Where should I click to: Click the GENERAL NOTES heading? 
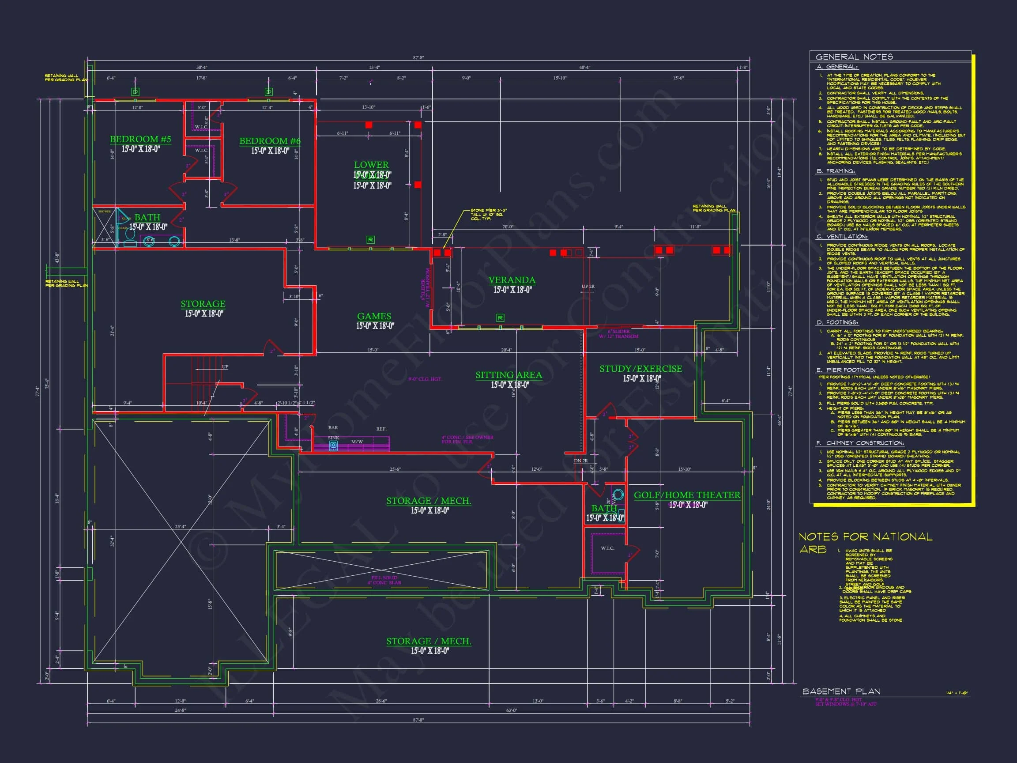[x=854, y=57]
